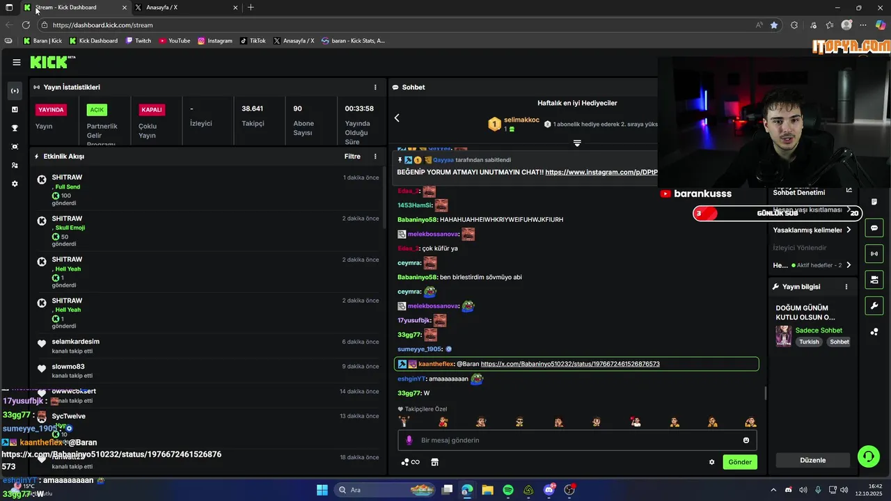Open the pinned Instagram link in chat
This screenshot has width=891, height=501.
(601, 172)
